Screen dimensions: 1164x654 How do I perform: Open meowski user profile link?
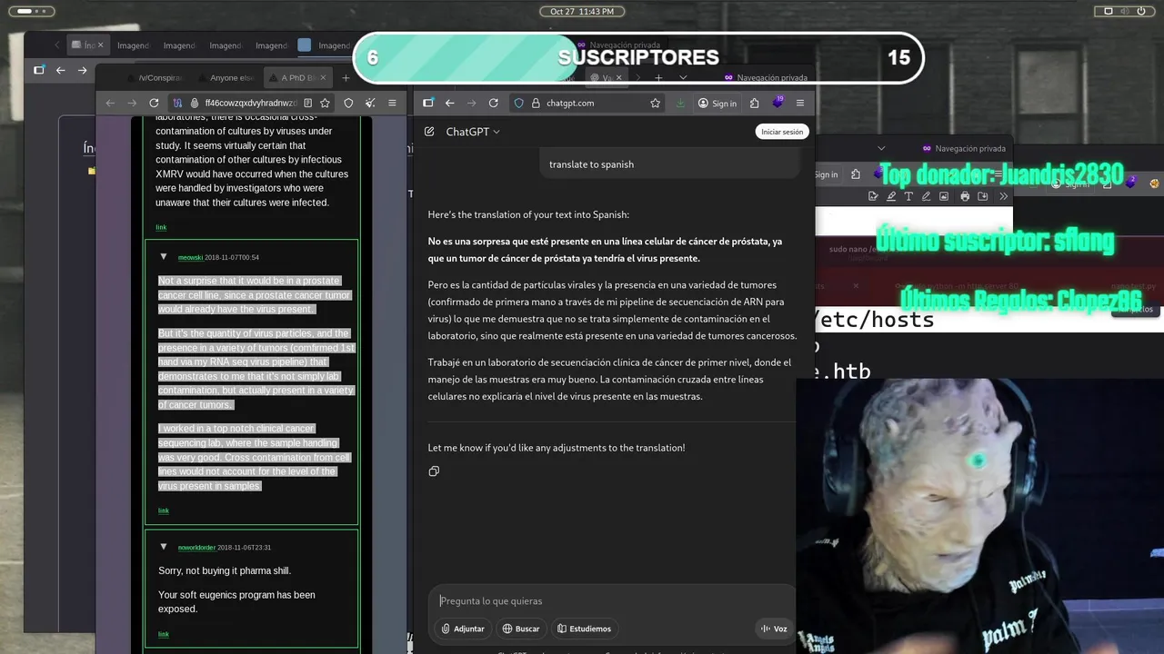190,258
